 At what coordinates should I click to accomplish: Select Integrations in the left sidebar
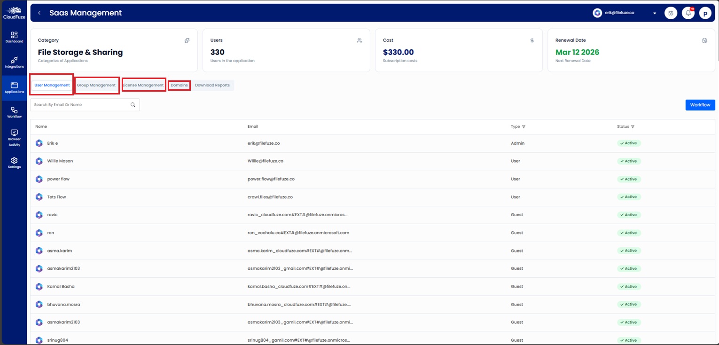pos(14,62)
